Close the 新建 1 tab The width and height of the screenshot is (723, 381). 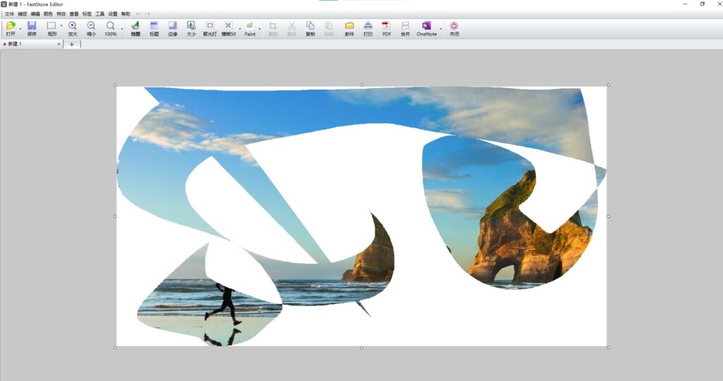(59, 44)
